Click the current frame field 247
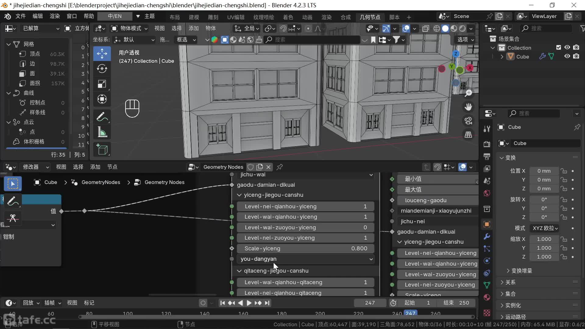Screen dimensions: 585x329 point(370,303)
